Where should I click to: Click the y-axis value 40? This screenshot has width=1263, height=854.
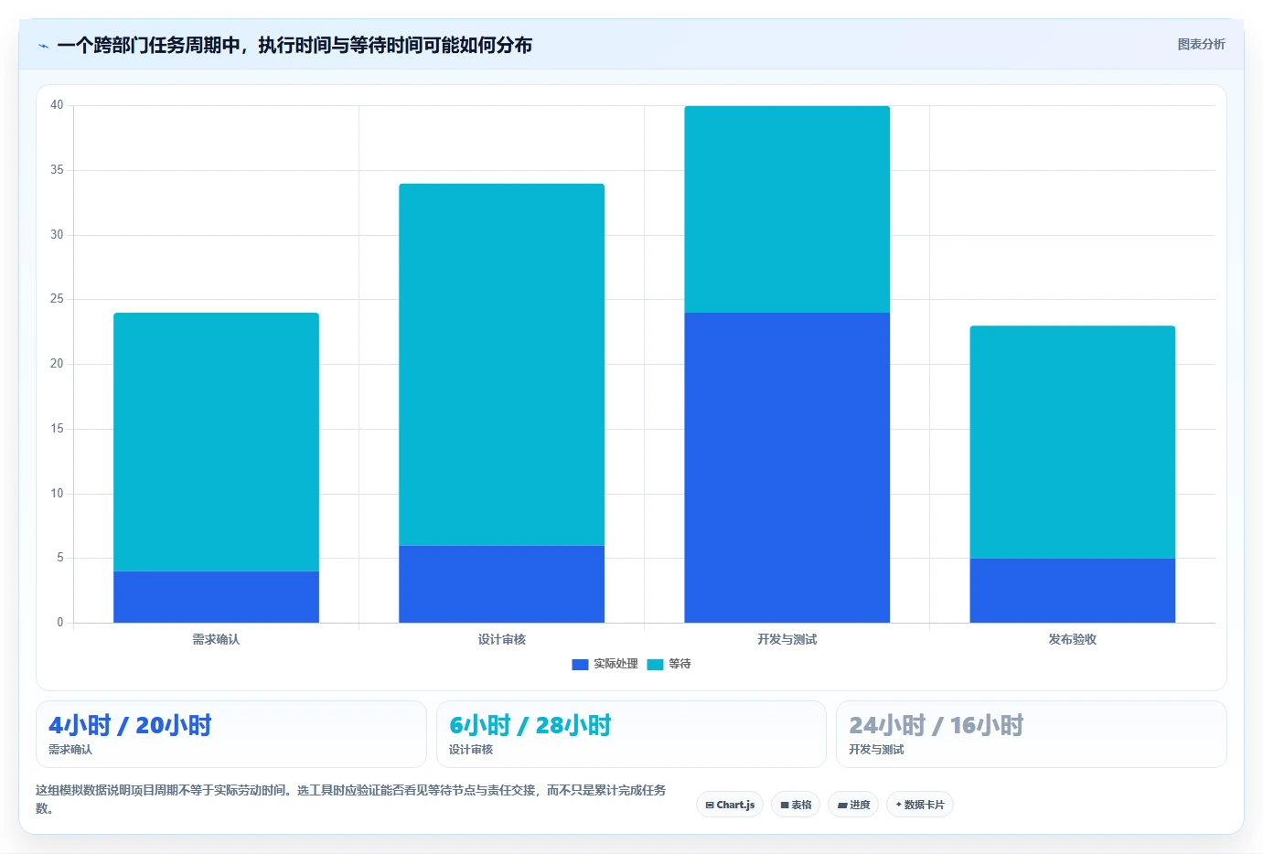click(x=57, y=105)
